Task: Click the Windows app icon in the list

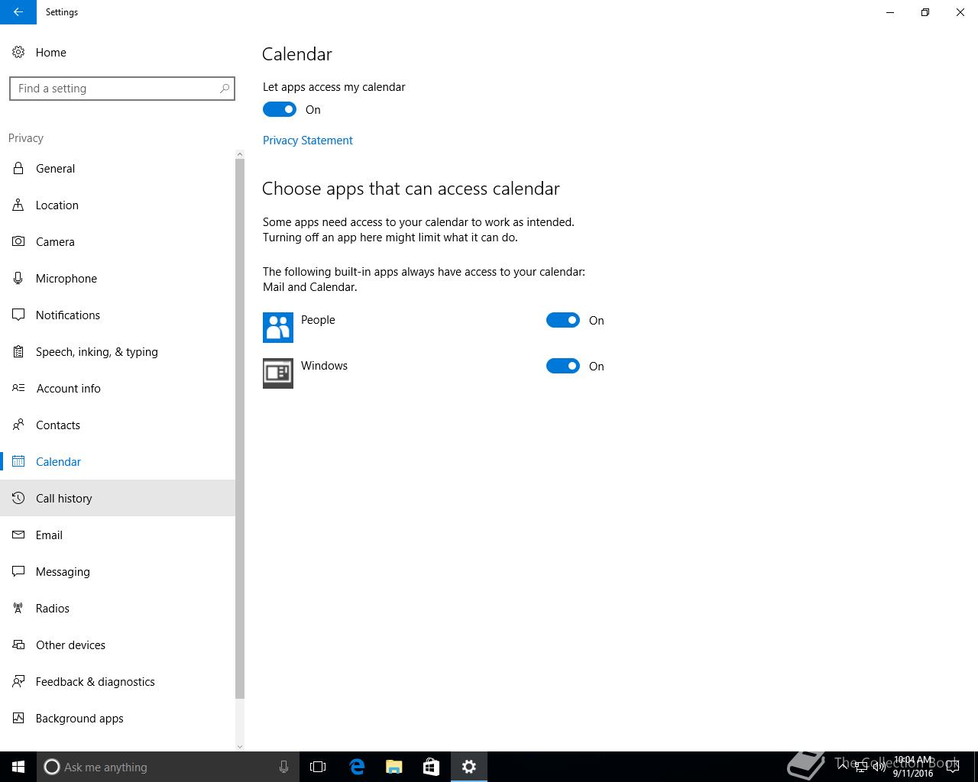Action: coord(278,373)
